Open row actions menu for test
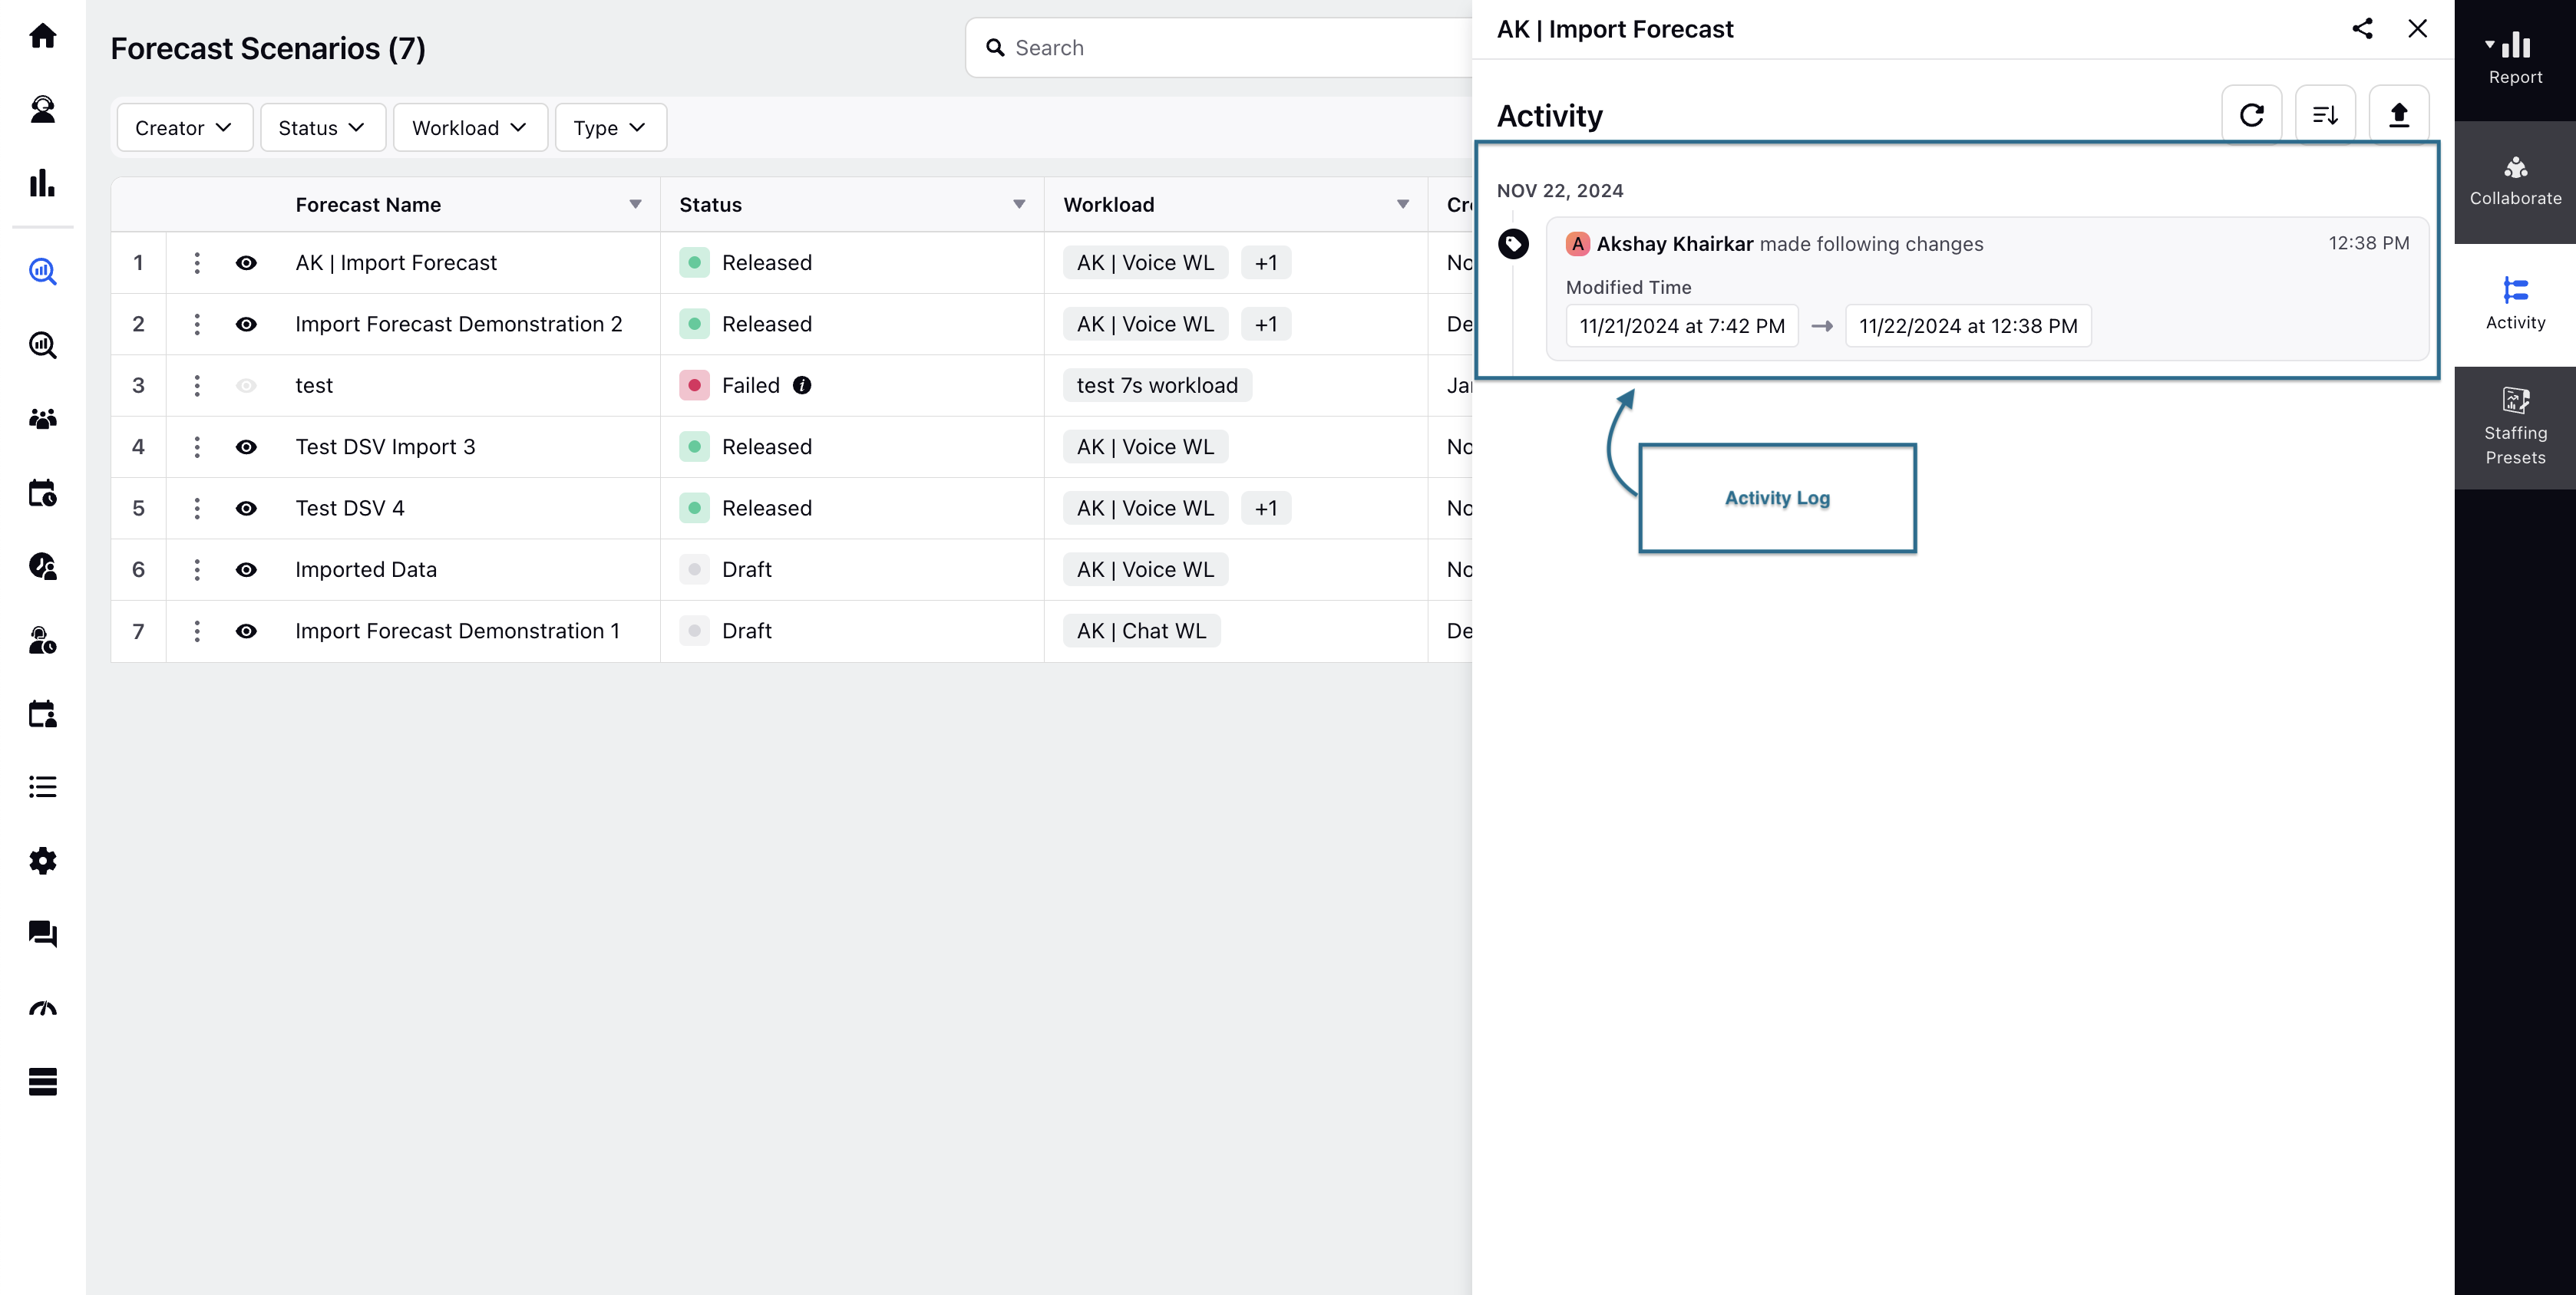Viewport: 2576px width, 1295px height. (197, 386)
